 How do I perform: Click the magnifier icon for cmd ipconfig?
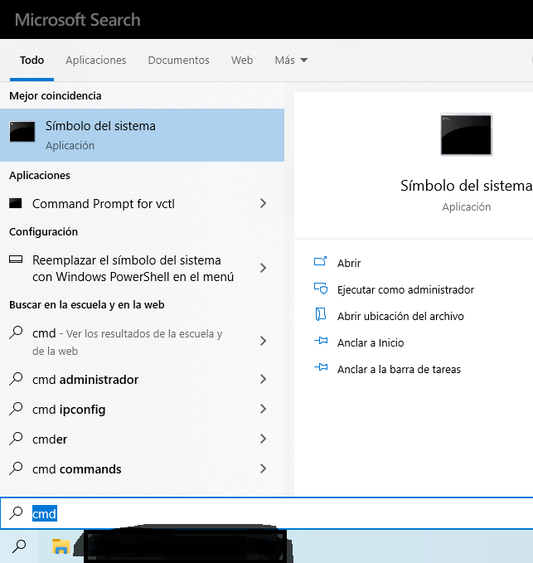[x=16, y=409]
